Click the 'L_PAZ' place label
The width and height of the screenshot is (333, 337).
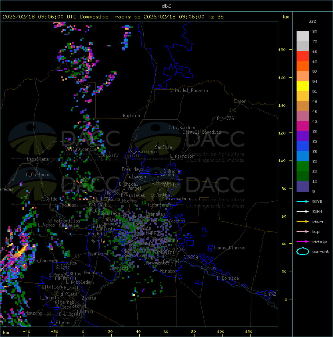point(270,294)
